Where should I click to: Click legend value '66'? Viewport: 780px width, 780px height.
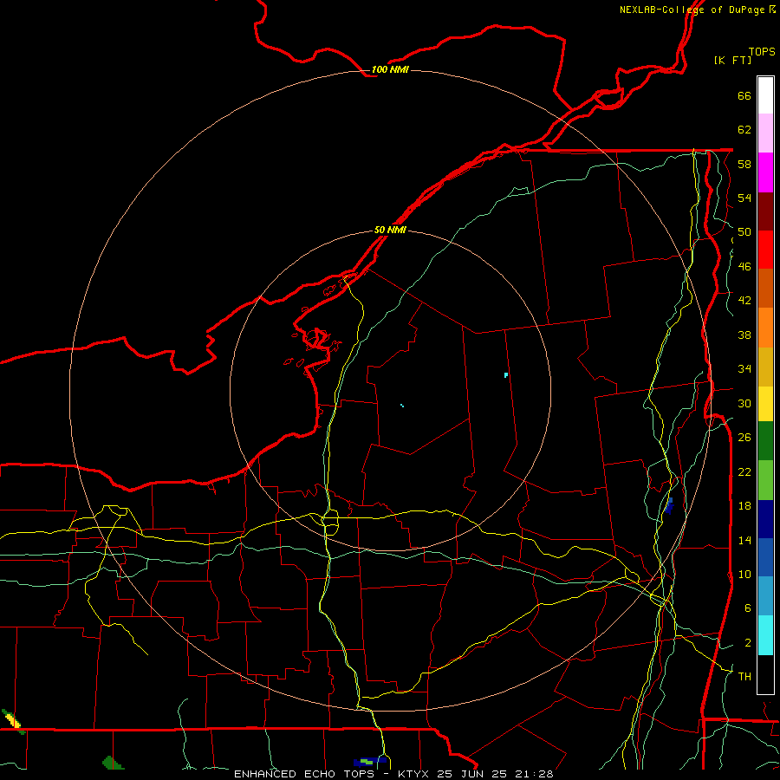pyautogui.click(x=744, y=95)
